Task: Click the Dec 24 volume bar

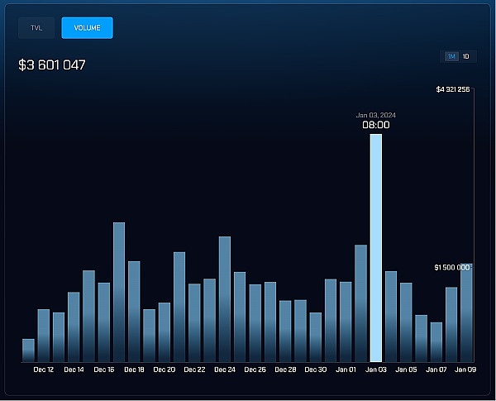Action: point(225,299)
